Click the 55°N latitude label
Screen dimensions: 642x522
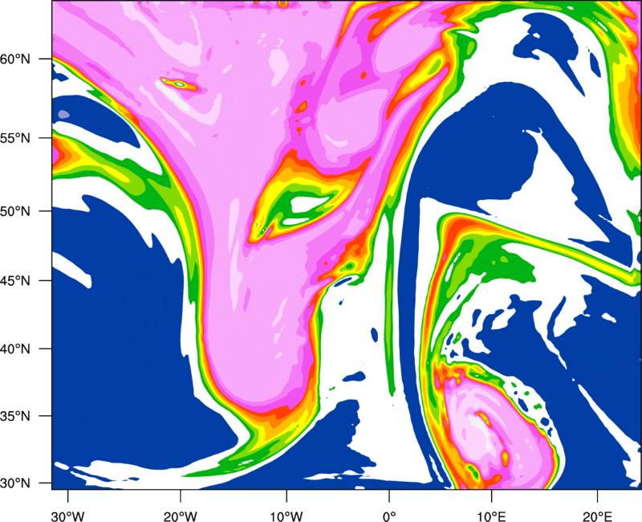point(15,138)
